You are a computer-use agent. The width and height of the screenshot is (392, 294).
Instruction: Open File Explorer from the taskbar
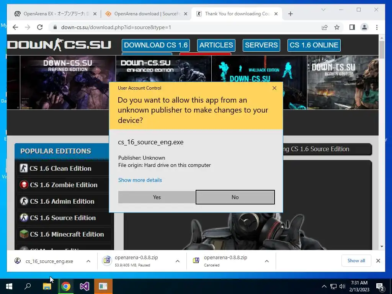[x=47, y=286]
